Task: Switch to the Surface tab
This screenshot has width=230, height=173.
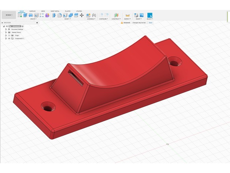Action: 32,11
